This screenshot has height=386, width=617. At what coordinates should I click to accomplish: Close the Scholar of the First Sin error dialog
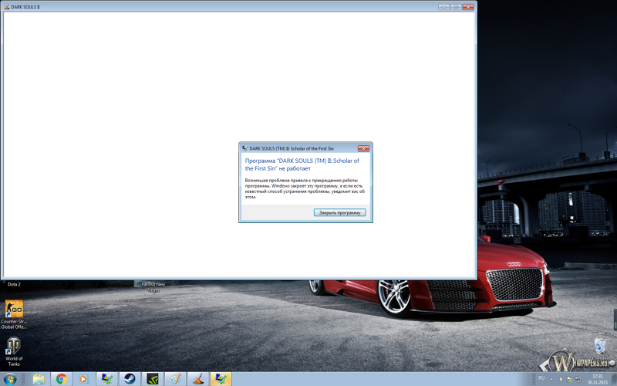coord(363,148)
